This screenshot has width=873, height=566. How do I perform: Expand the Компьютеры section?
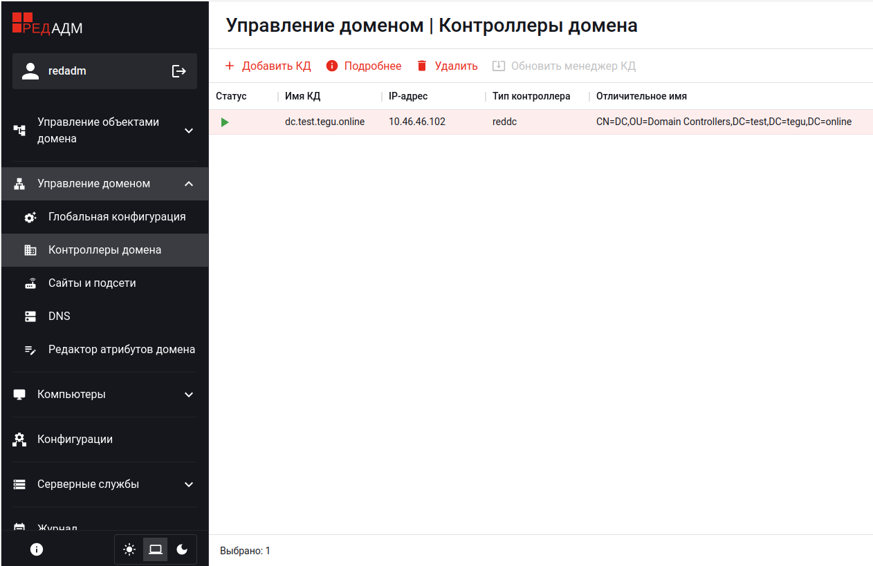[x=189, y=395]
